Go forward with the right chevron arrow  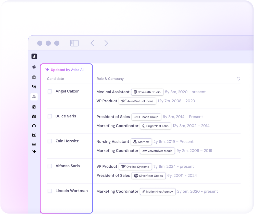tap(106, 43)
